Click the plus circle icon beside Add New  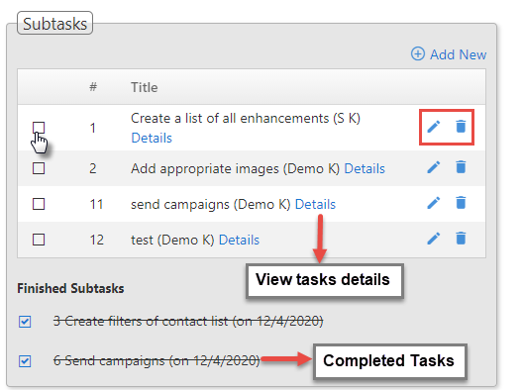[418, 53]
